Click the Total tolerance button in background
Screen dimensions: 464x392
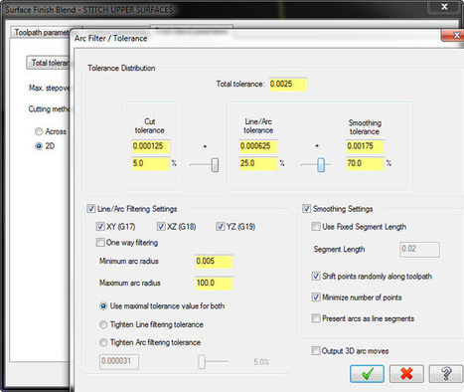49,63
